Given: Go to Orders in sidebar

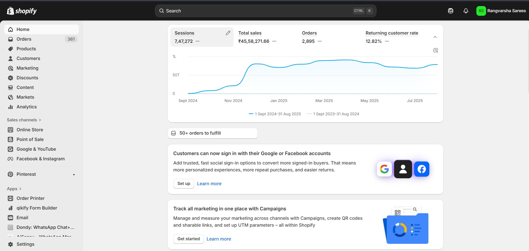Looking at the screenshot, I should click(24, 39).
